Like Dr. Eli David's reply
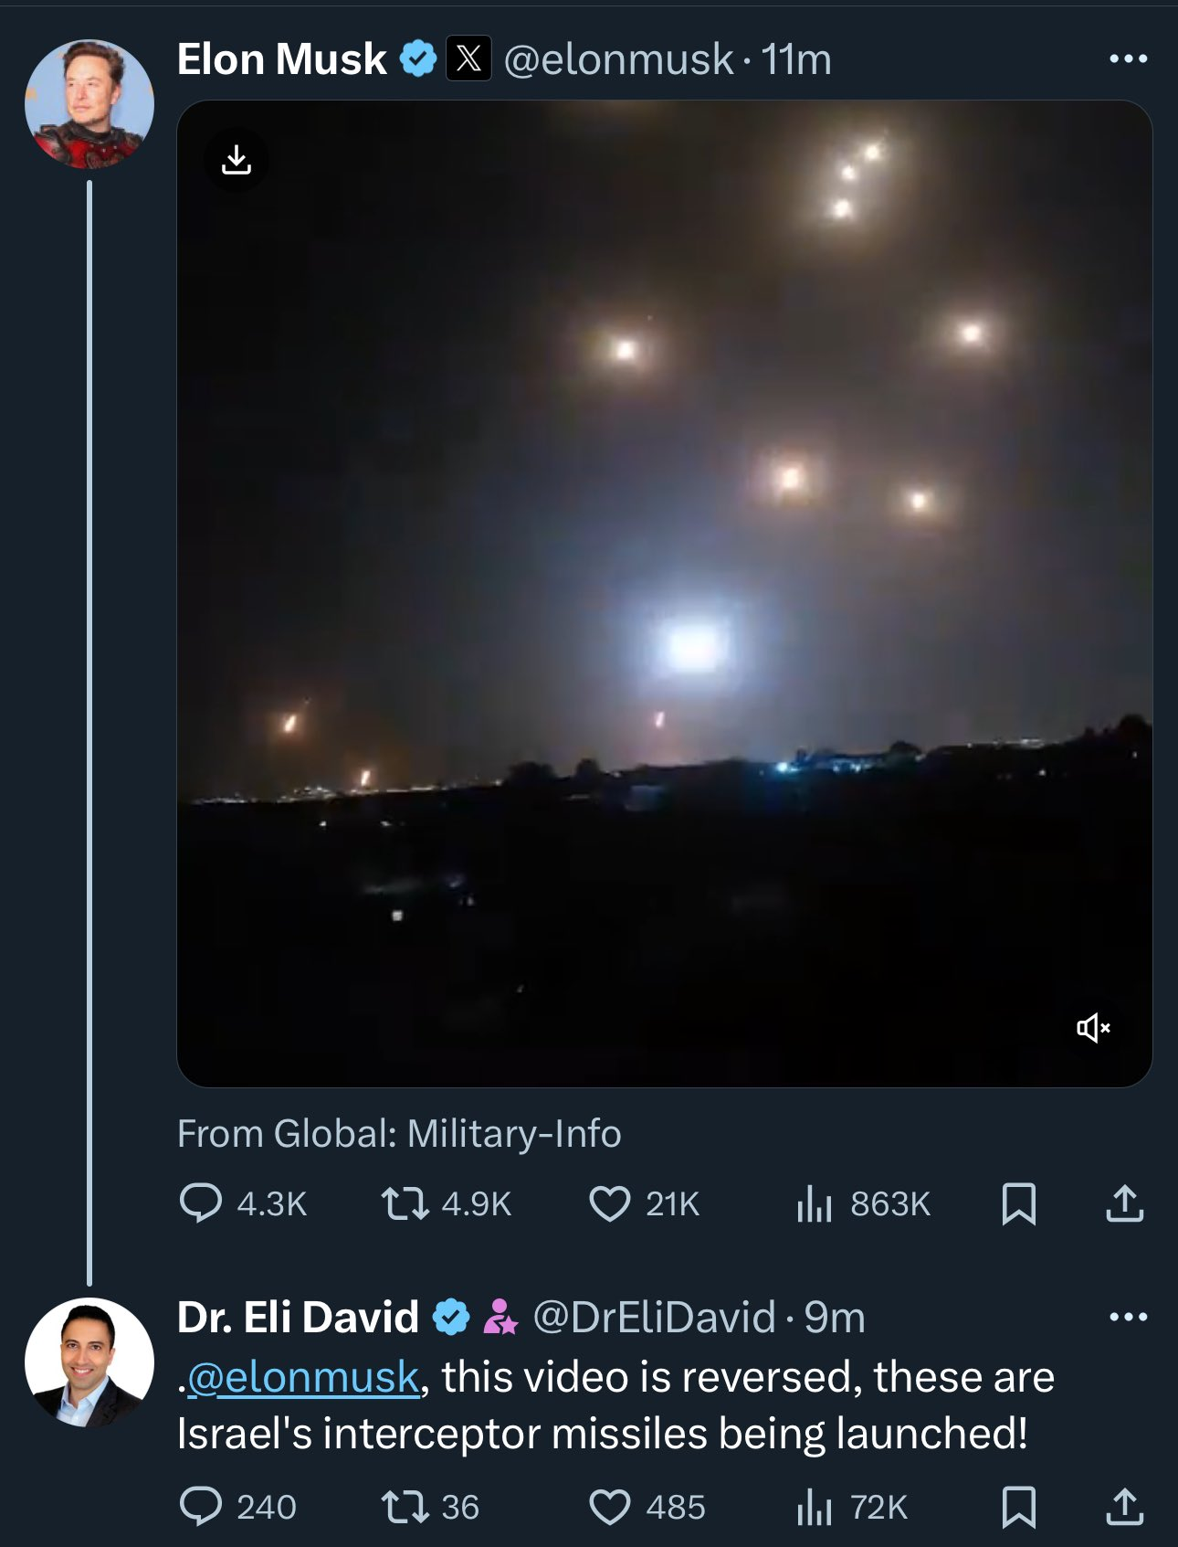This screenshot has height=1547, width=1178. [x=609, y=1507]
